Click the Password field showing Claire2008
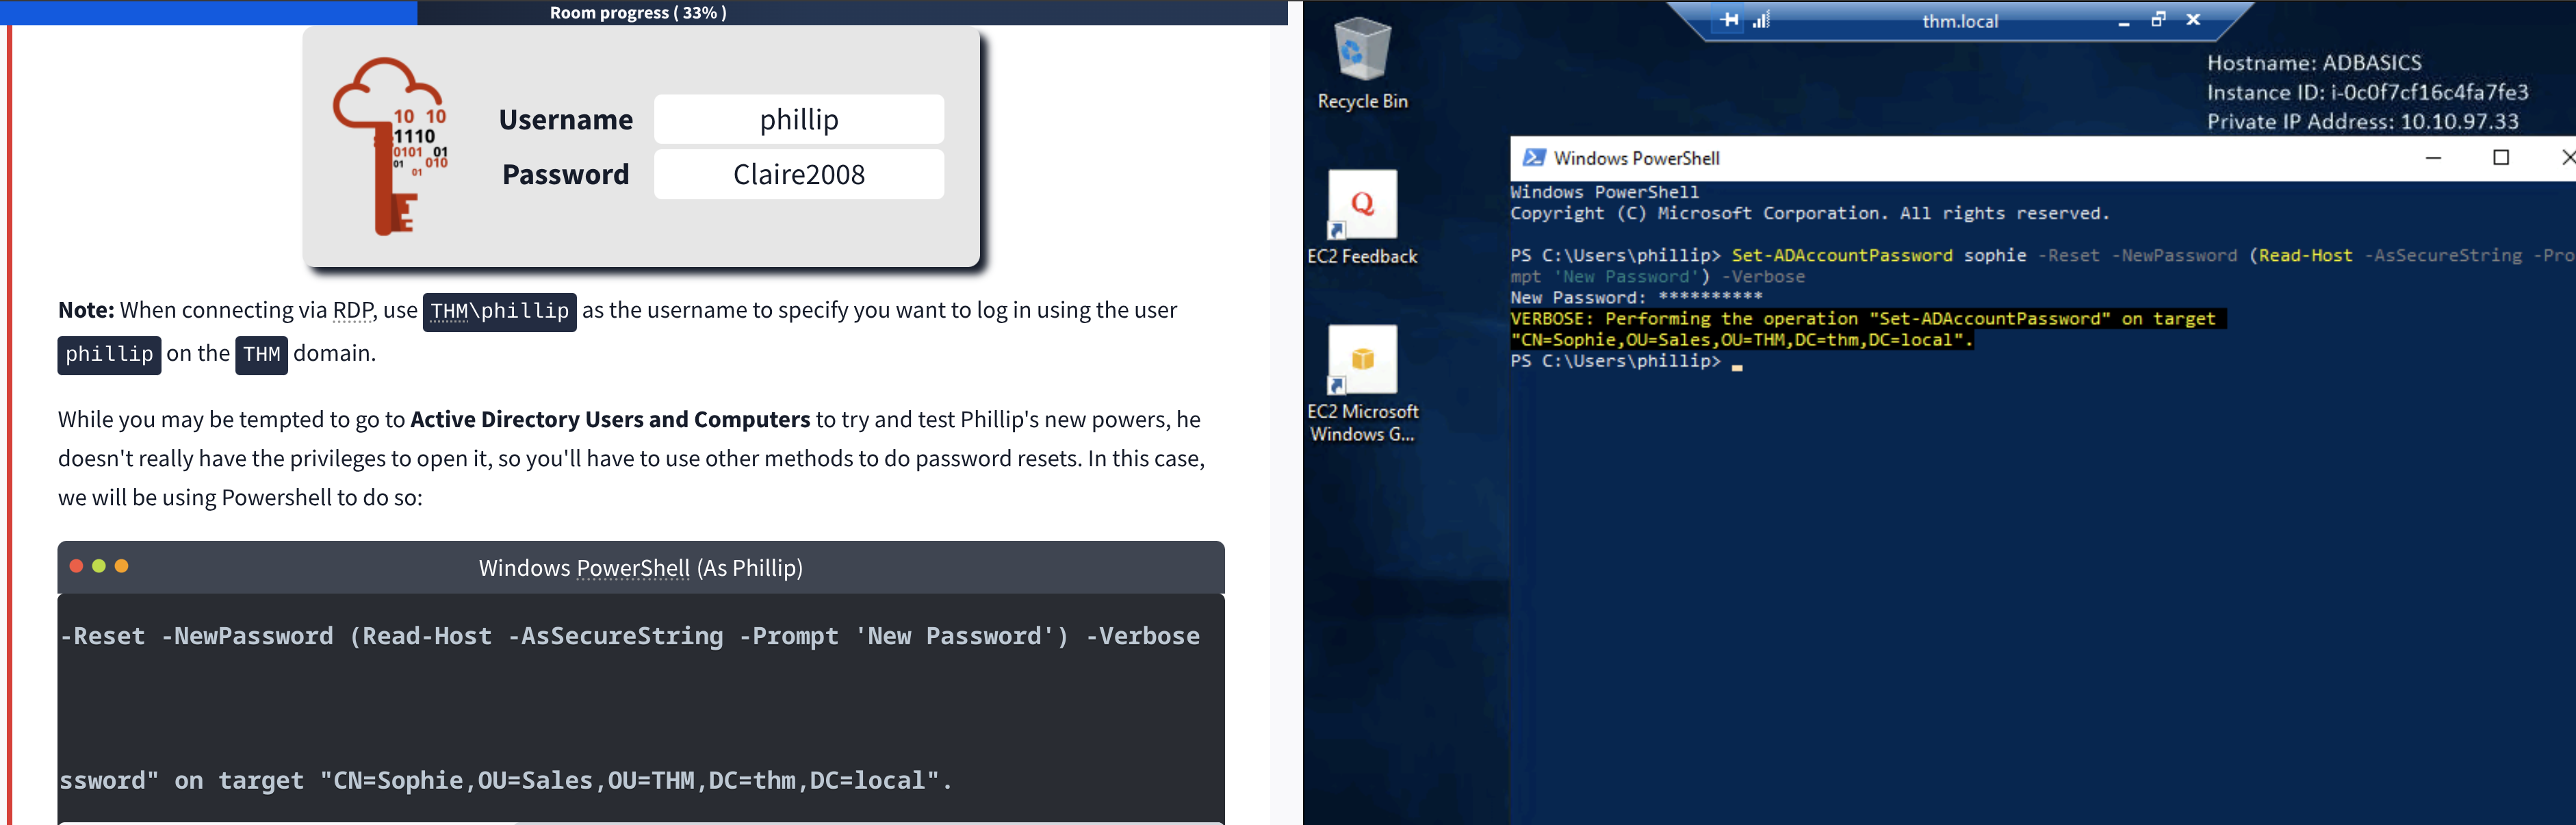The image size is (2576, 825). pyautogui.click(x=798, y=174)
